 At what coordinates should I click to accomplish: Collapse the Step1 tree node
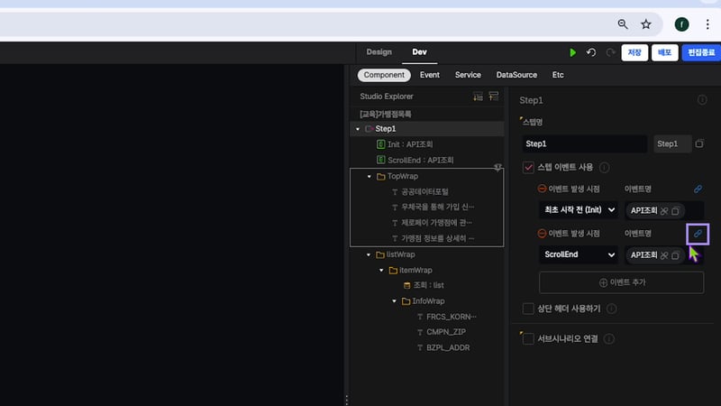coord(358,129)
